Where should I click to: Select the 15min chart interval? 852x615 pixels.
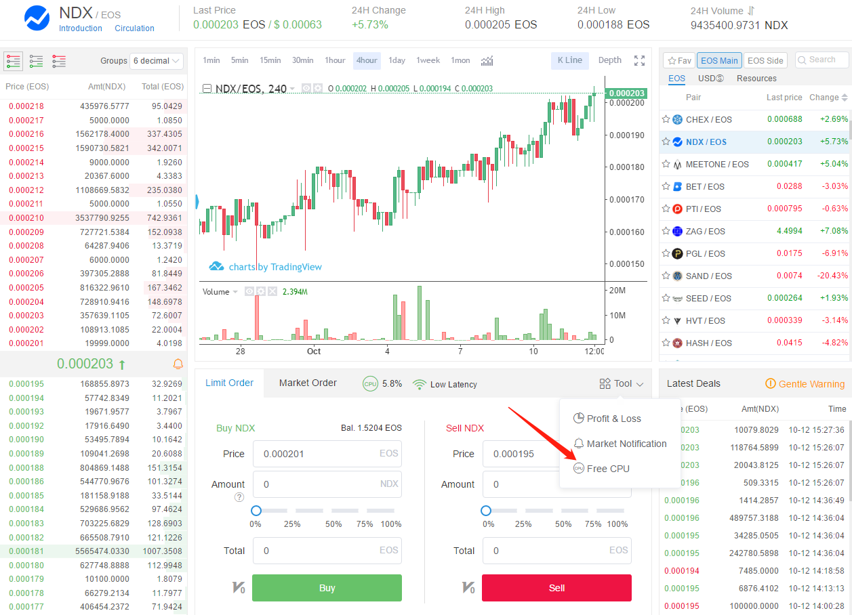pos(270,60)
